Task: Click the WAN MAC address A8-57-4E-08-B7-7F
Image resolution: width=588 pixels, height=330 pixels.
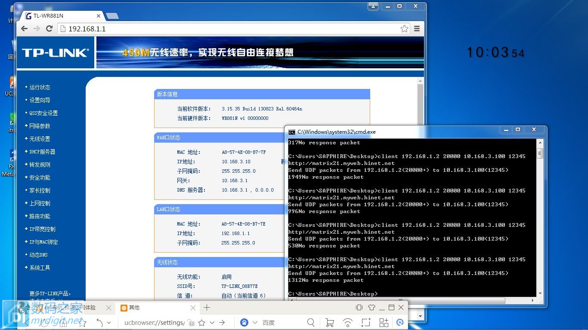Action: [243, 152]
